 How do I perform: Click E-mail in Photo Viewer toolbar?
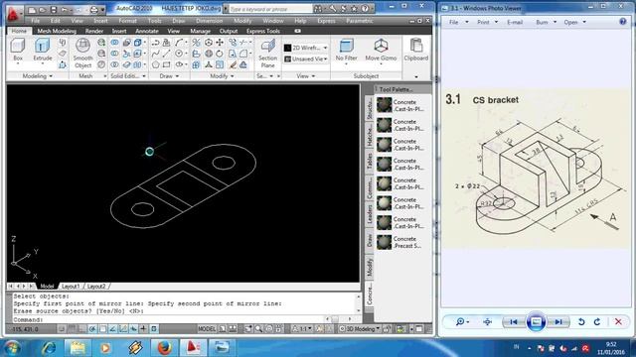(515, 22)
